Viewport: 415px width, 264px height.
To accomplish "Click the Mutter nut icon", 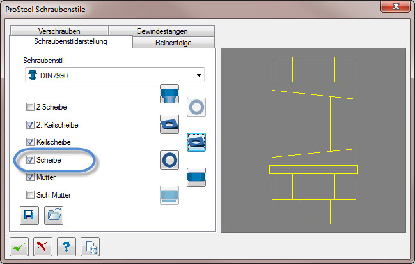I will [x=196, y=177].
